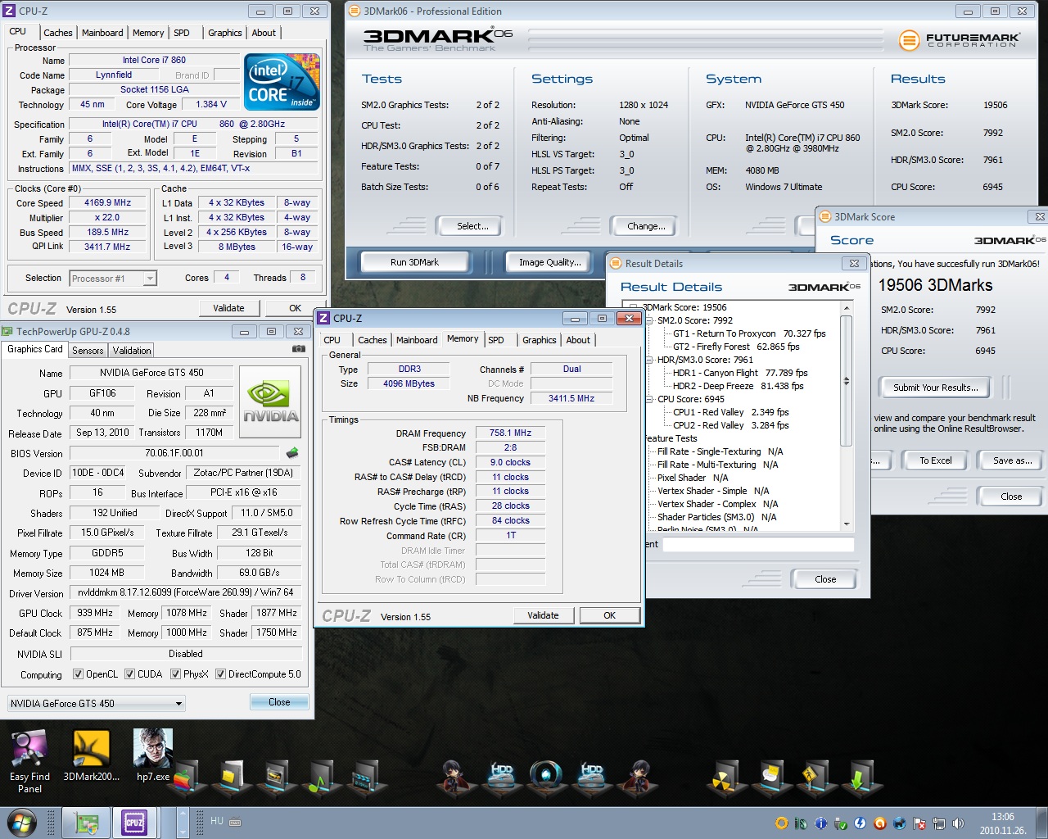The height and width of the screenshot is (839, 1048).
Task: Click Result Details scrollbar down arrow
Action: click(847, 524)
